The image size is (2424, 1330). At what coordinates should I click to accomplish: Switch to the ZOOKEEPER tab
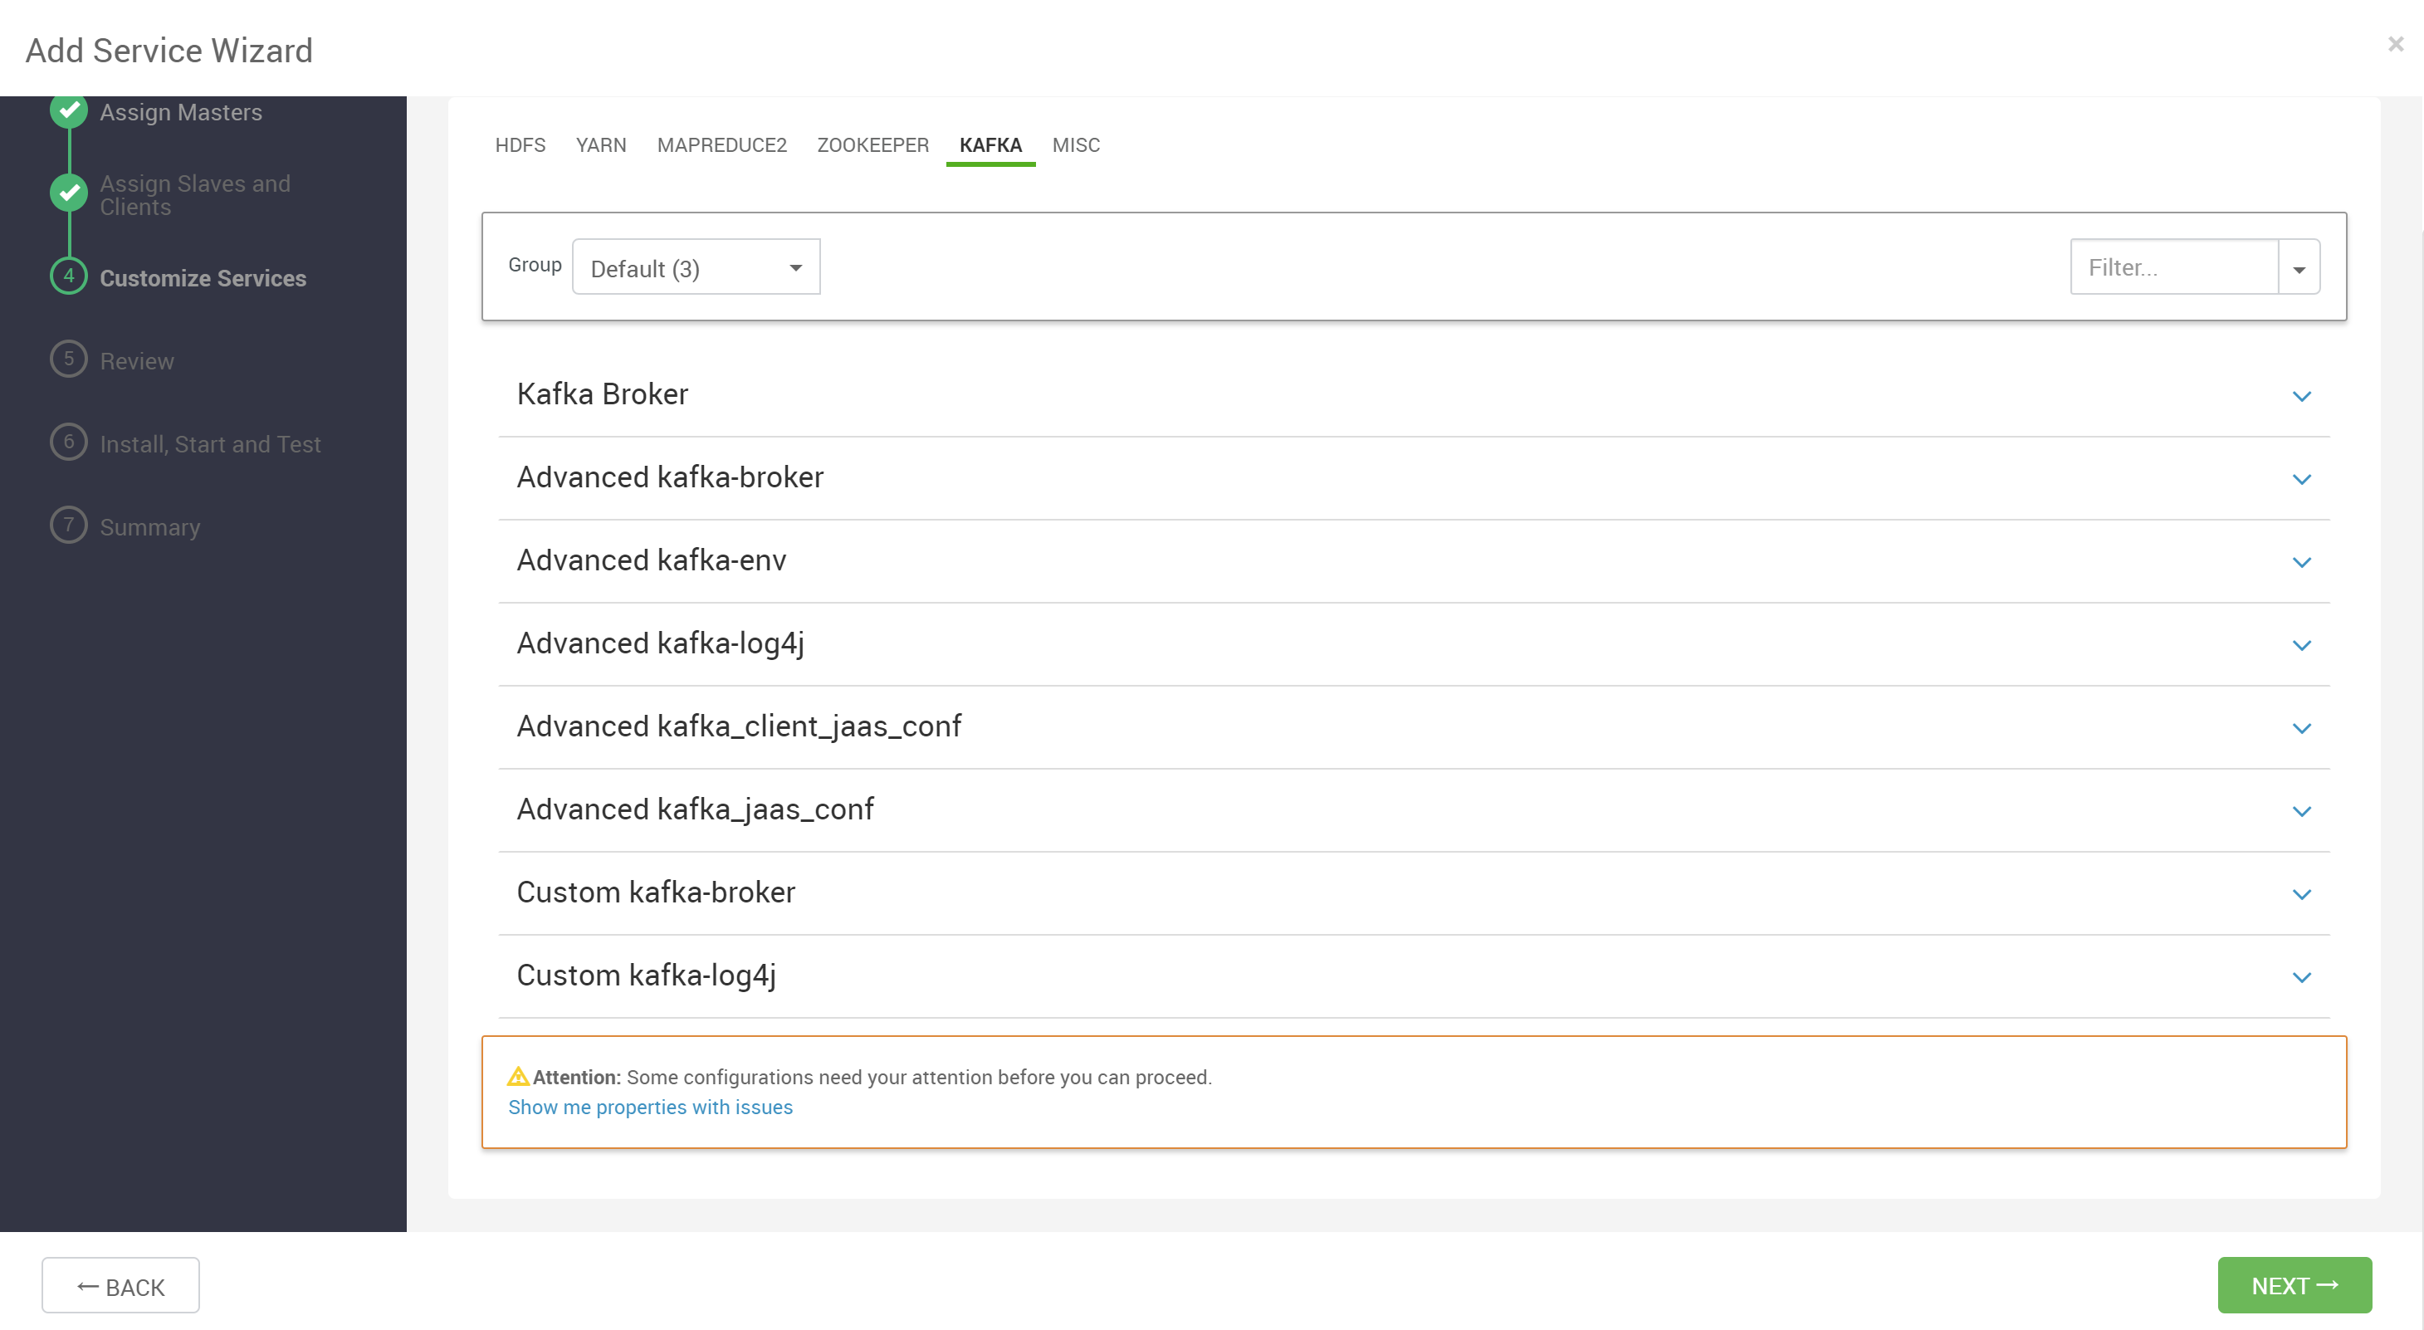click(x=872, y=145)
